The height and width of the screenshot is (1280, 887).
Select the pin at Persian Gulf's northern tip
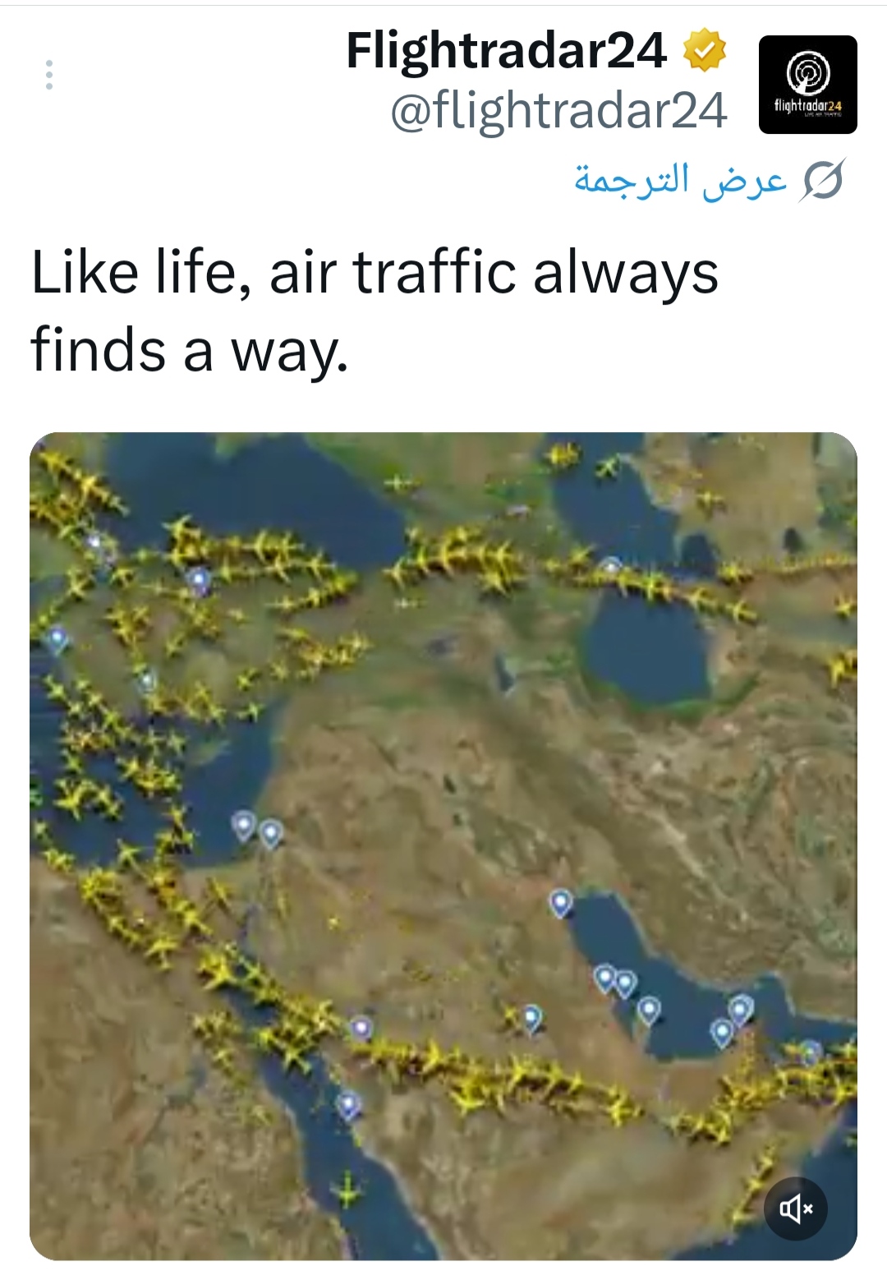pos(560,902)
